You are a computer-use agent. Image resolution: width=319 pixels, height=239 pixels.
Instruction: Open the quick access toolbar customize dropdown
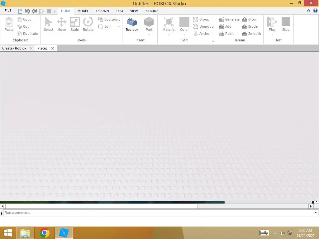tap(55, 12)
